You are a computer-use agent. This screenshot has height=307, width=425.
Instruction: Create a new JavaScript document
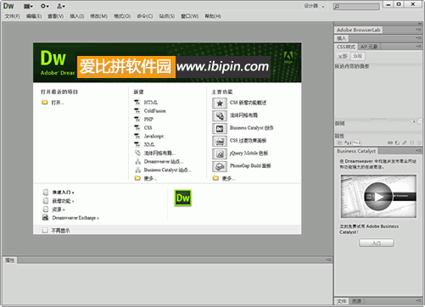[x=154, y=137]
